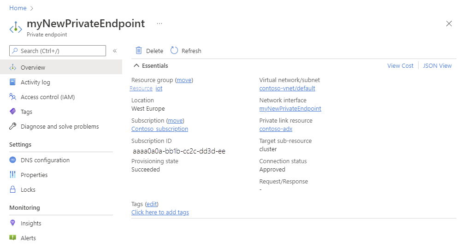Click the Locks padlock icon
Screen dimensions: 461x248
pos(12,189)
